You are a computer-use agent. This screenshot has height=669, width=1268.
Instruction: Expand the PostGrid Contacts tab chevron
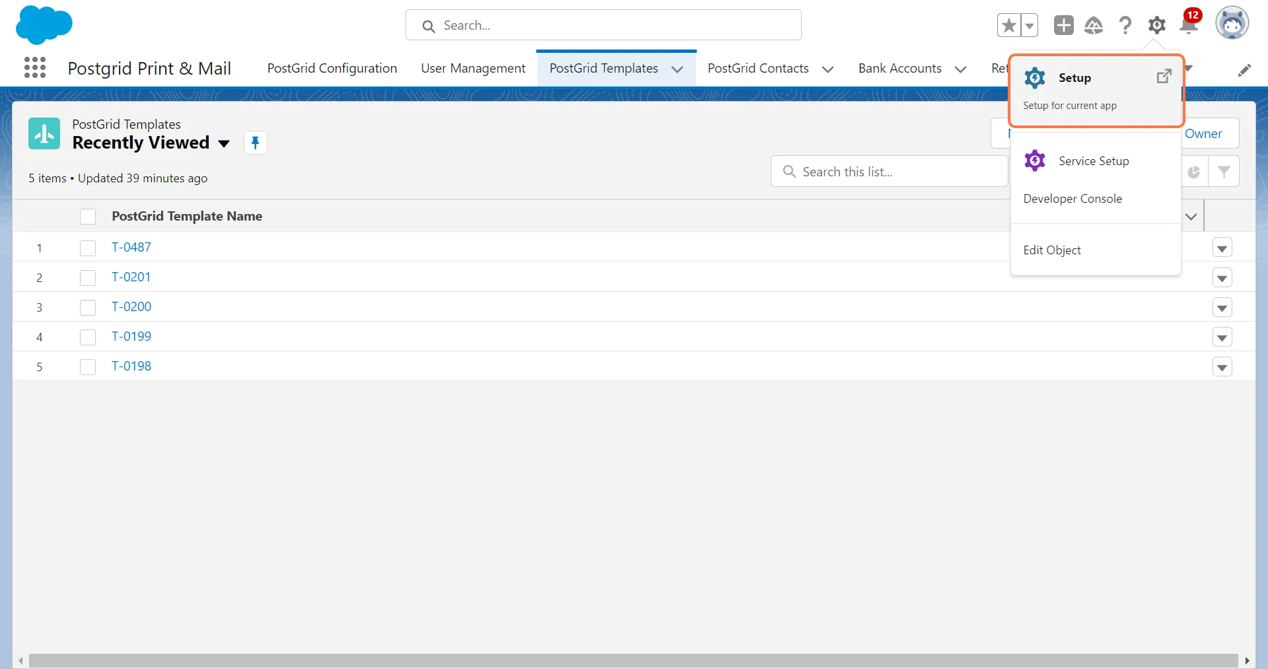[x=828, y=69]
